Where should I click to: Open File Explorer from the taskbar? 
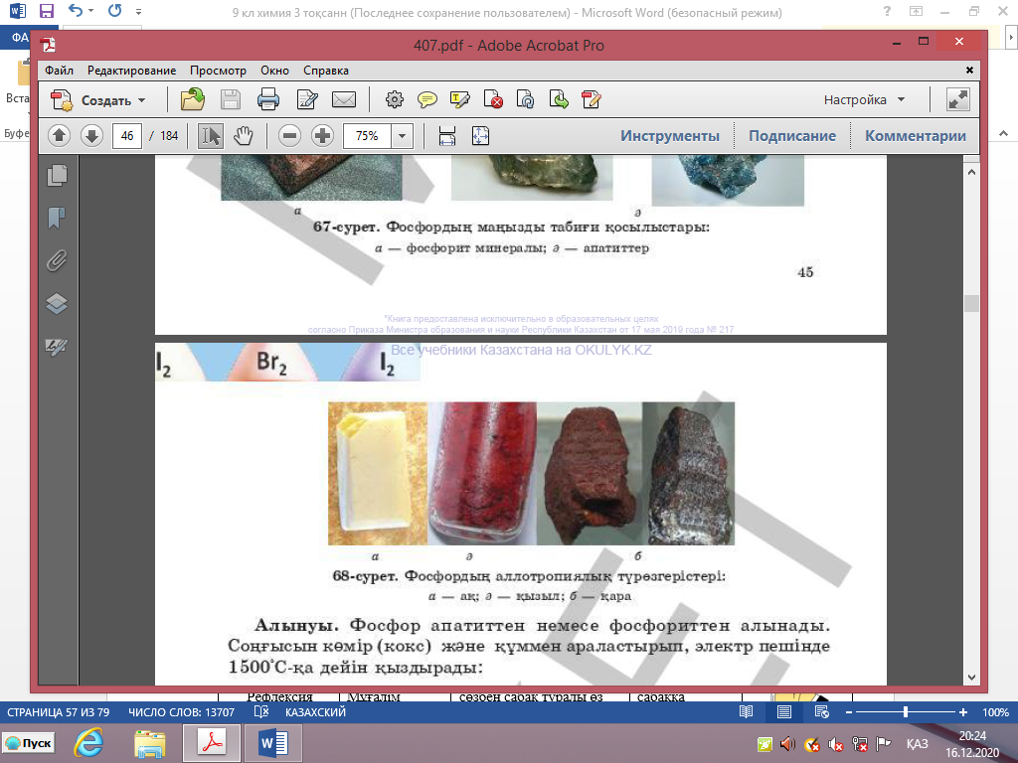point(150,743)
